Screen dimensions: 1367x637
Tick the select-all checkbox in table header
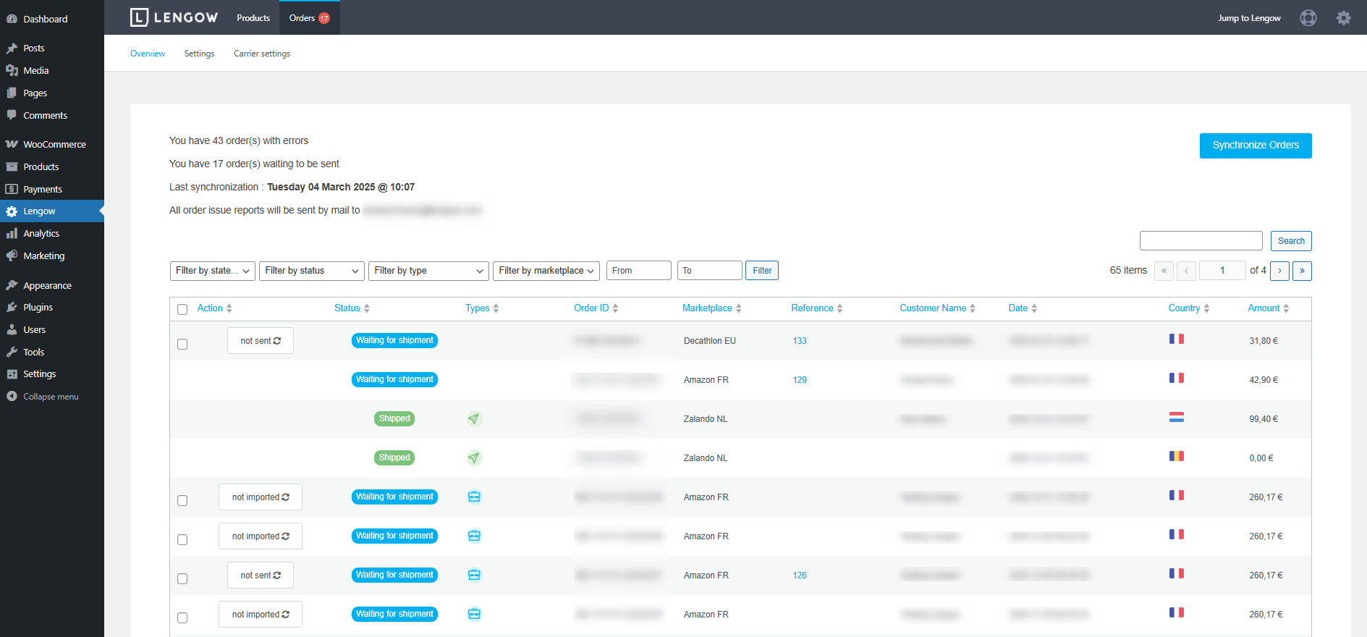pyautogui.click(x=182, y=309)
